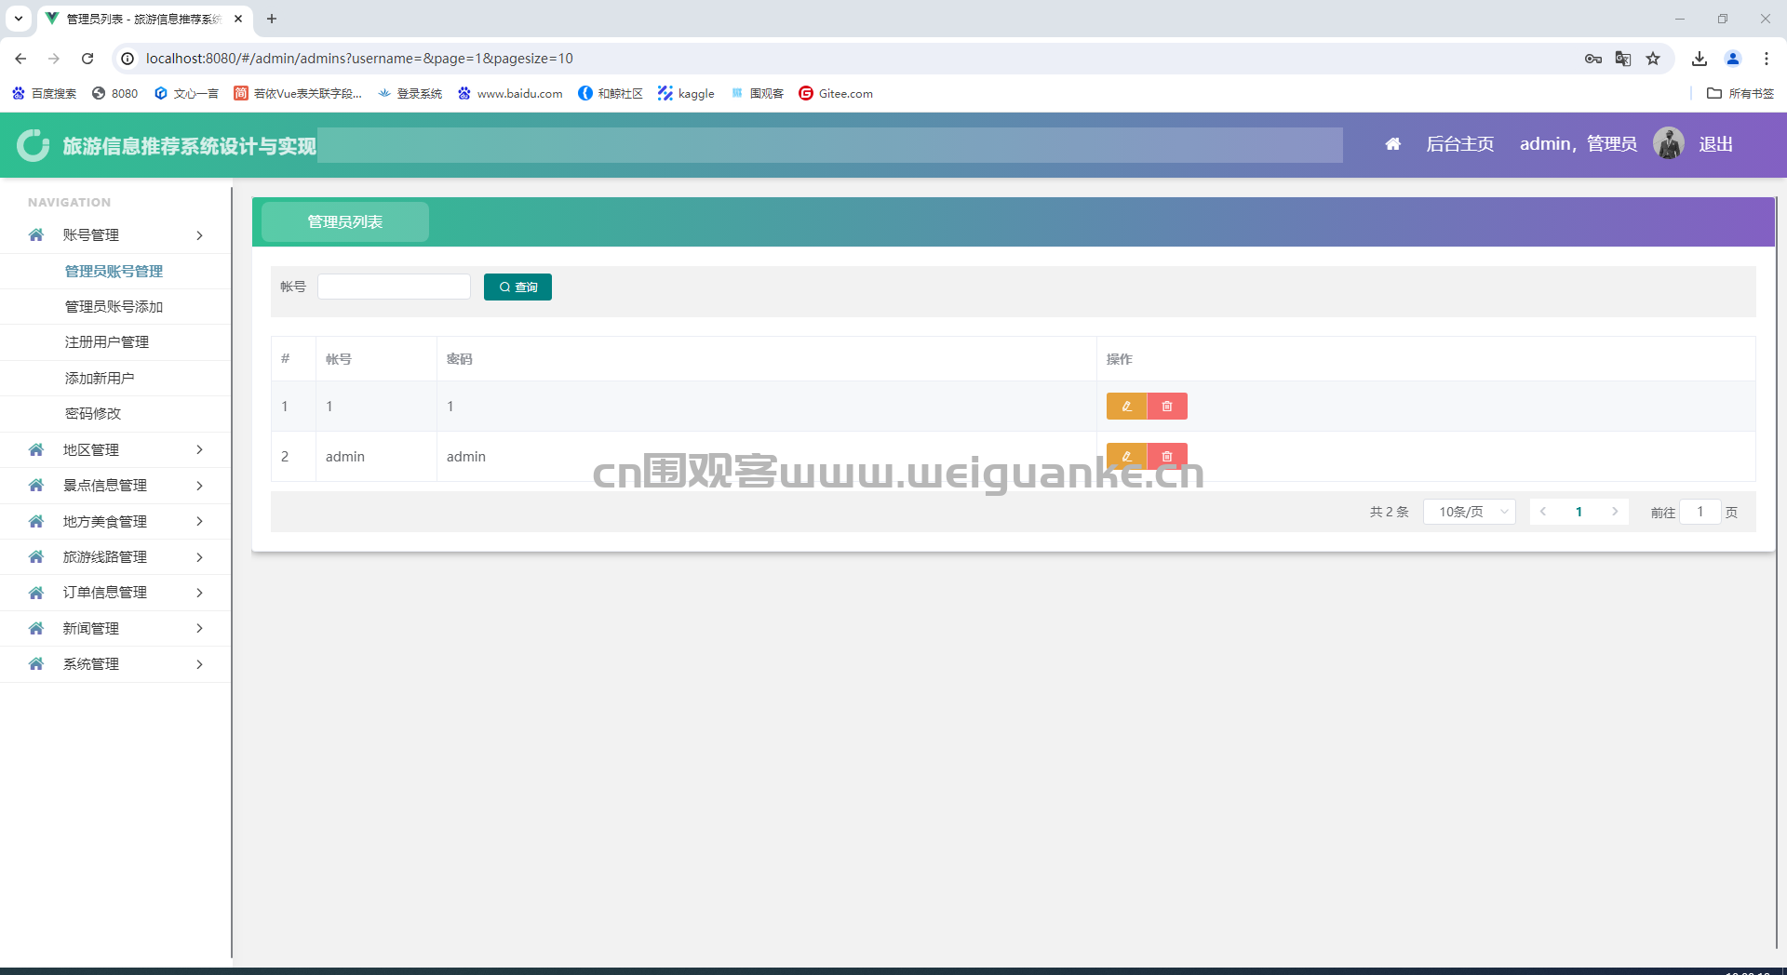The width and height of the screenshot is (1787, 975).
Task: Click the admin avatar picture in the header
Action: point(1668,143)
